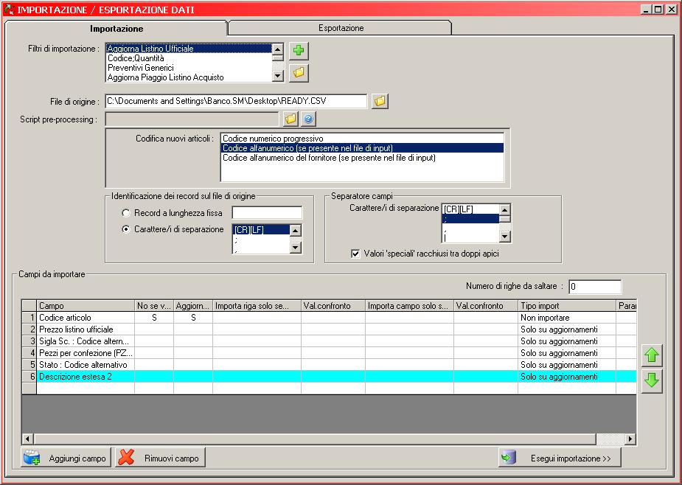Click Script pre-processing input field
The image size is (682, 485).
tap(192, 119)
